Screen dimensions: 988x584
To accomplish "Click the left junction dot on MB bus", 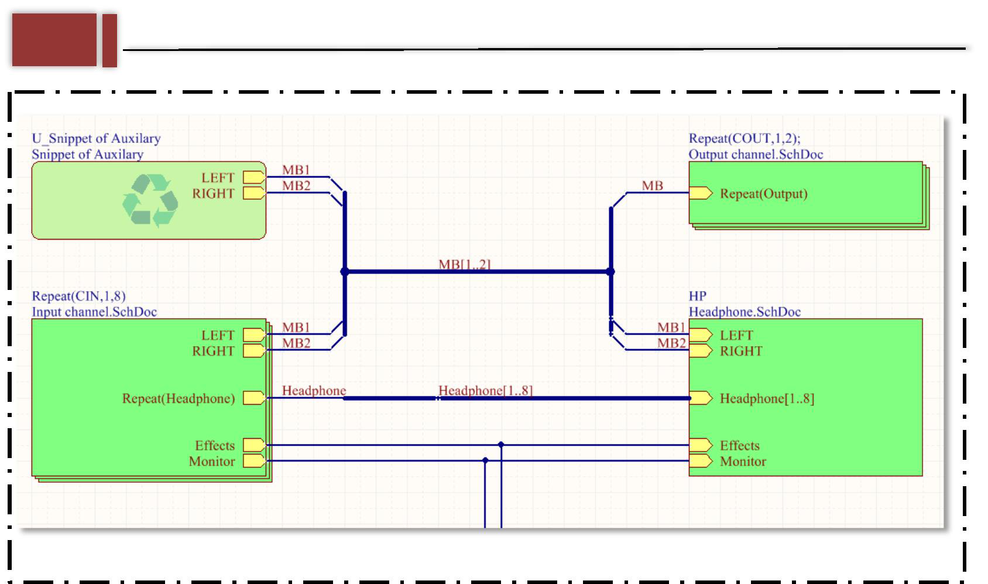I will 345,271.
